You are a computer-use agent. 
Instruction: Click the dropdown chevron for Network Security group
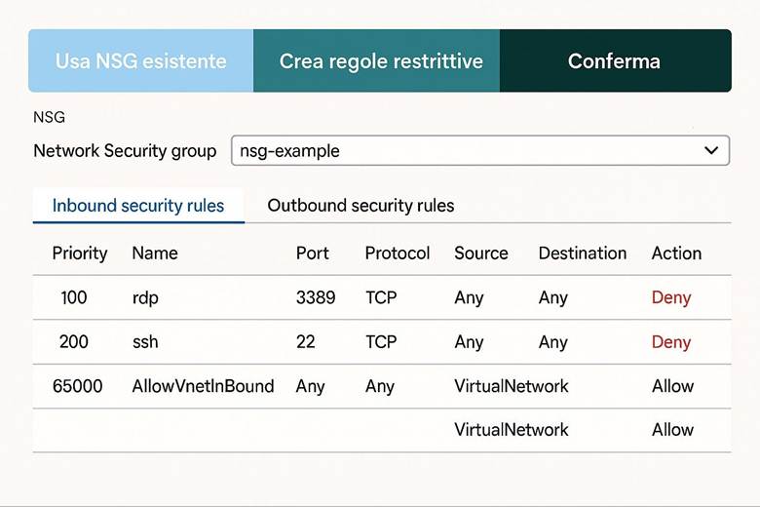(x=710, y=150)
